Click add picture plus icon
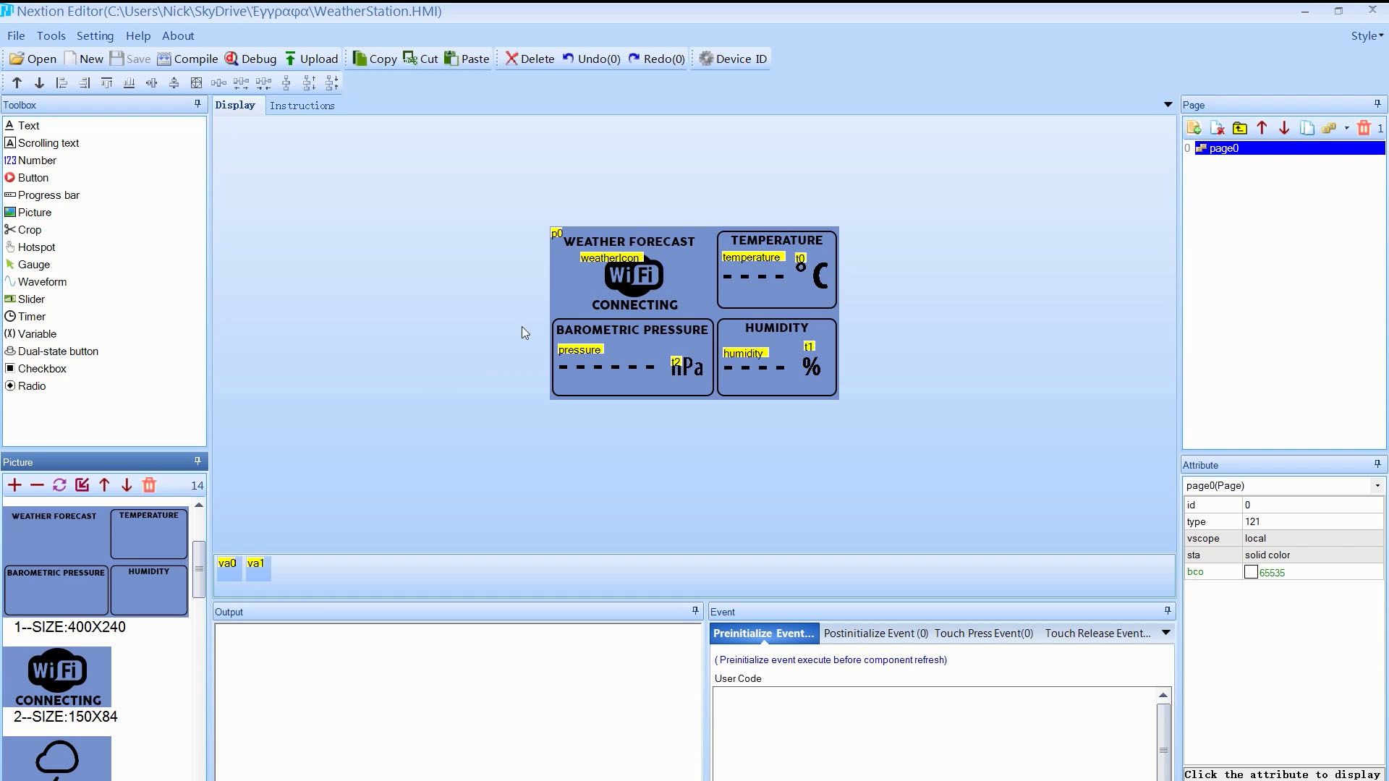The image size is (1389, 781). [15, 485]
